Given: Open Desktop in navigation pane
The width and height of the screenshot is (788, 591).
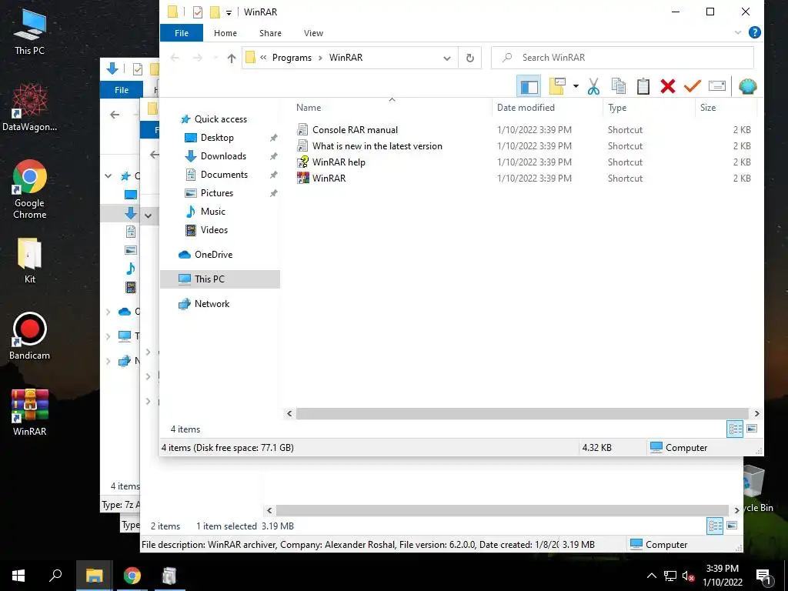Looking at the screenshot, I should click(x=217, y=138).
